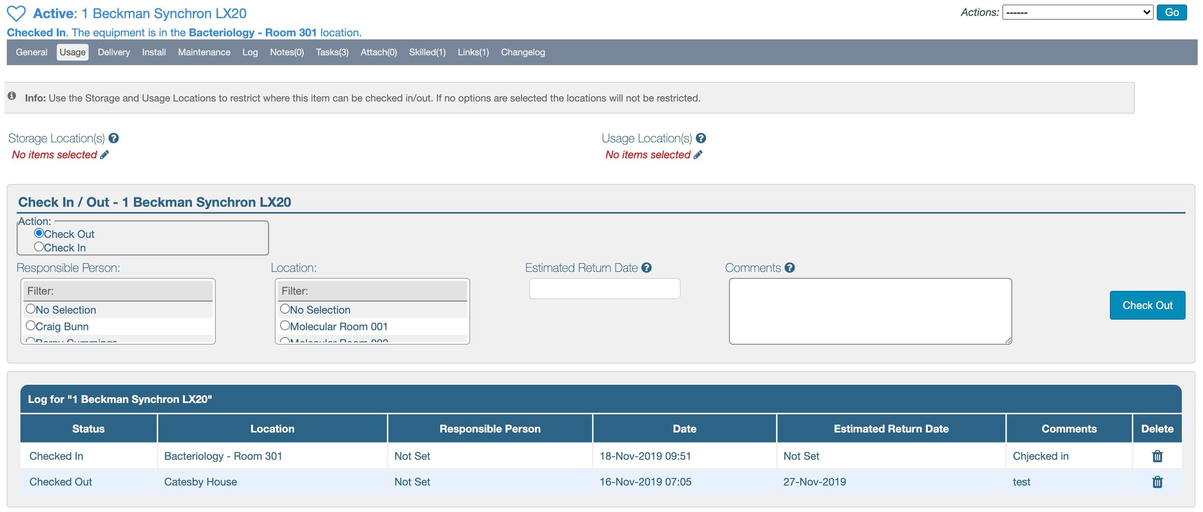The width and height of the screenshot is (1203, 512).
Task: Switch to the Maintenance tab
Action: 204,52
